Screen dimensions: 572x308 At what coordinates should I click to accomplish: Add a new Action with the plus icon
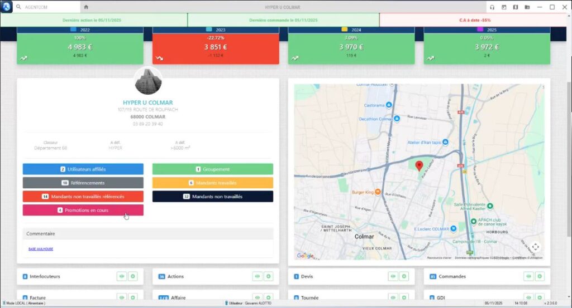pyautogui.click(x=268, y=276)
